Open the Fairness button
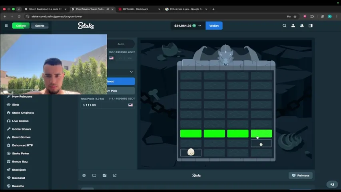Image resolution: width=341 pixels, height=192 pixels. [301, 176]
